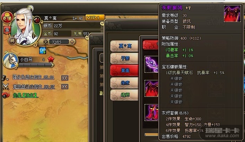
Task: Skip the 强化升级 cooldown with fast-forward button
Action: pos(65,78)
